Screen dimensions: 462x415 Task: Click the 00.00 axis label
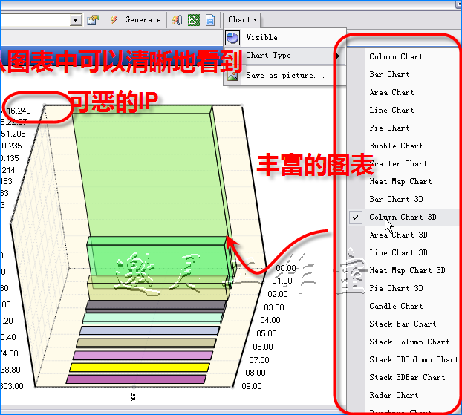(x=286, y=268)
